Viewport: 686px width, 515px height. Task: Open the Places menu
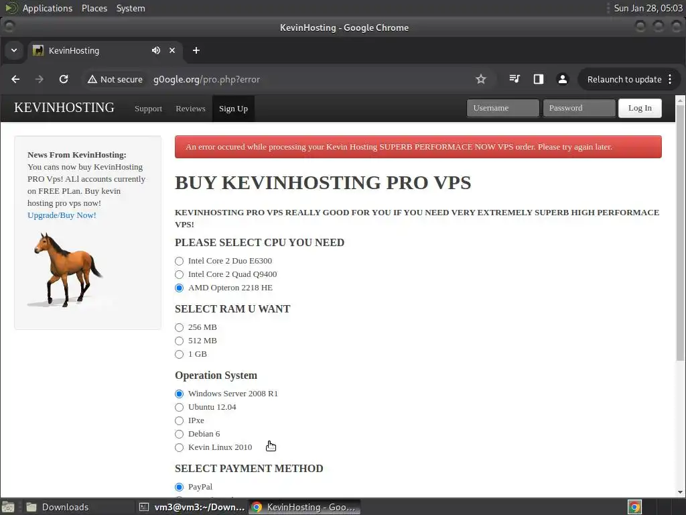tap(94, 8)
